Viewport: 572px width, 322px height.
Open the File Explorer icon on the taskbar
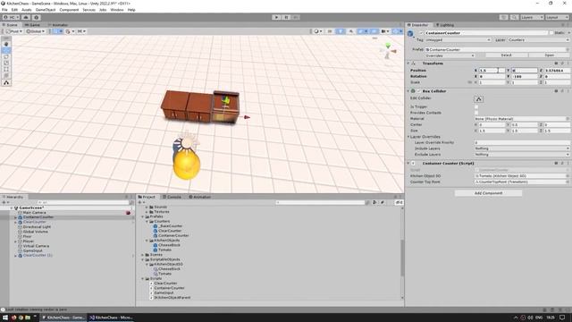[x=28, y=318]
